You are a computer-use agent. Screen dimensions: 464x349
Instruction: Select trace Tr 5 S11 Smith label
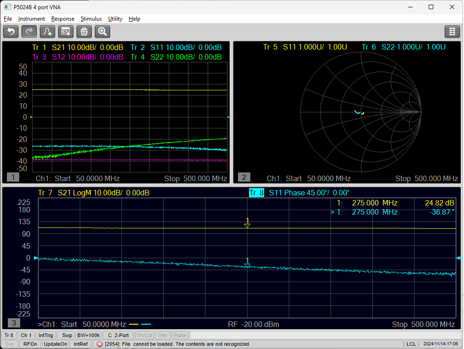(x=305, y=47)
